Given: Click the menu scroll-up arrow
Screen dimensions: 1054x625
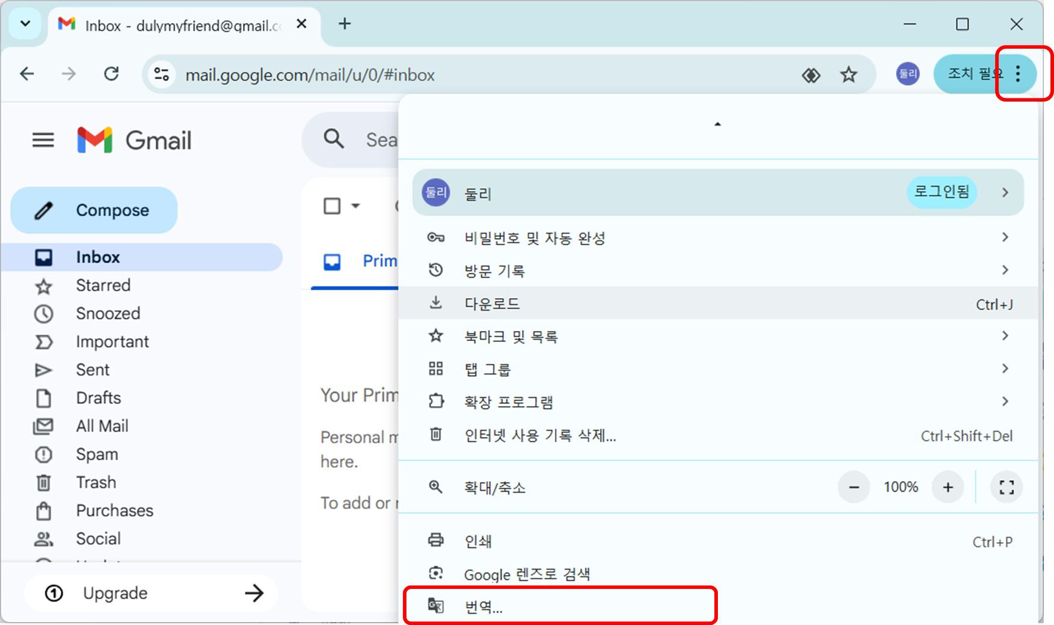Looking at the screenshot, I should pyautogui.click(x=717, y=124).
